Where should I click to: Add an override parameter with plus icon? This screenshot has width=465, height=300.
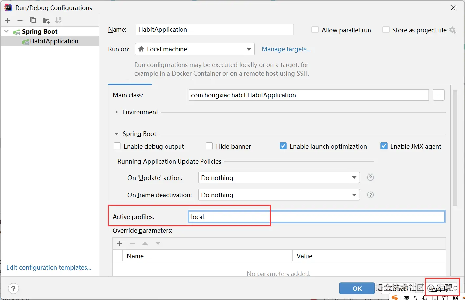[x=119, y=243]
